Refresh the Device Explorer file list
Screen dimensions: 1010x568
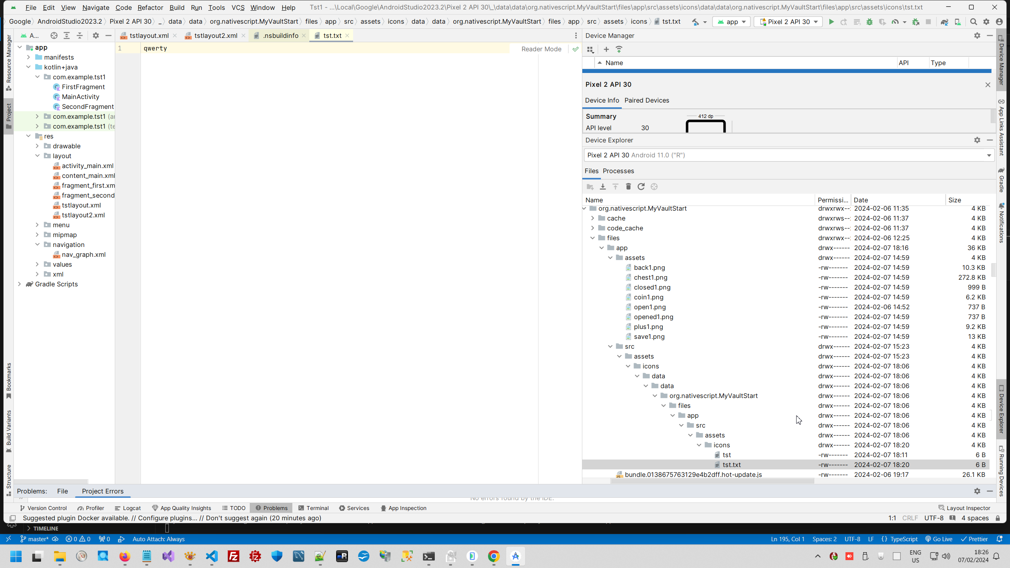click(x=641, y=187)
